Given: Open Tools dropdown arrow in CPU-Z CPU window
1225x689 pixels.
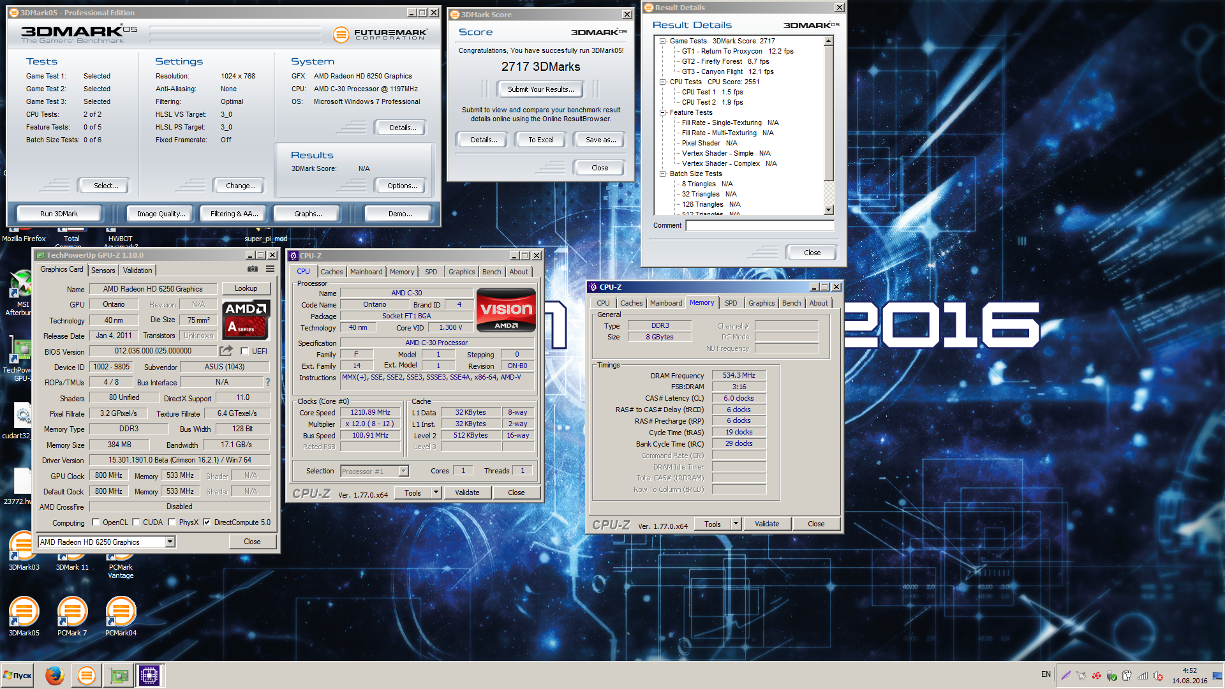Looking at the screenshot, I should click(436, 493).
